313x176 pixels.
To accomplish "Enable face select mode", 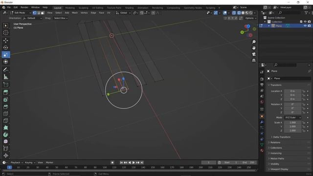I will (43, 13).
